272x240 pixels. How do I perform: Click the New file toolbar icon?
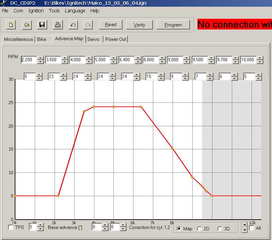pyautogui.click(x=11, y=25)
